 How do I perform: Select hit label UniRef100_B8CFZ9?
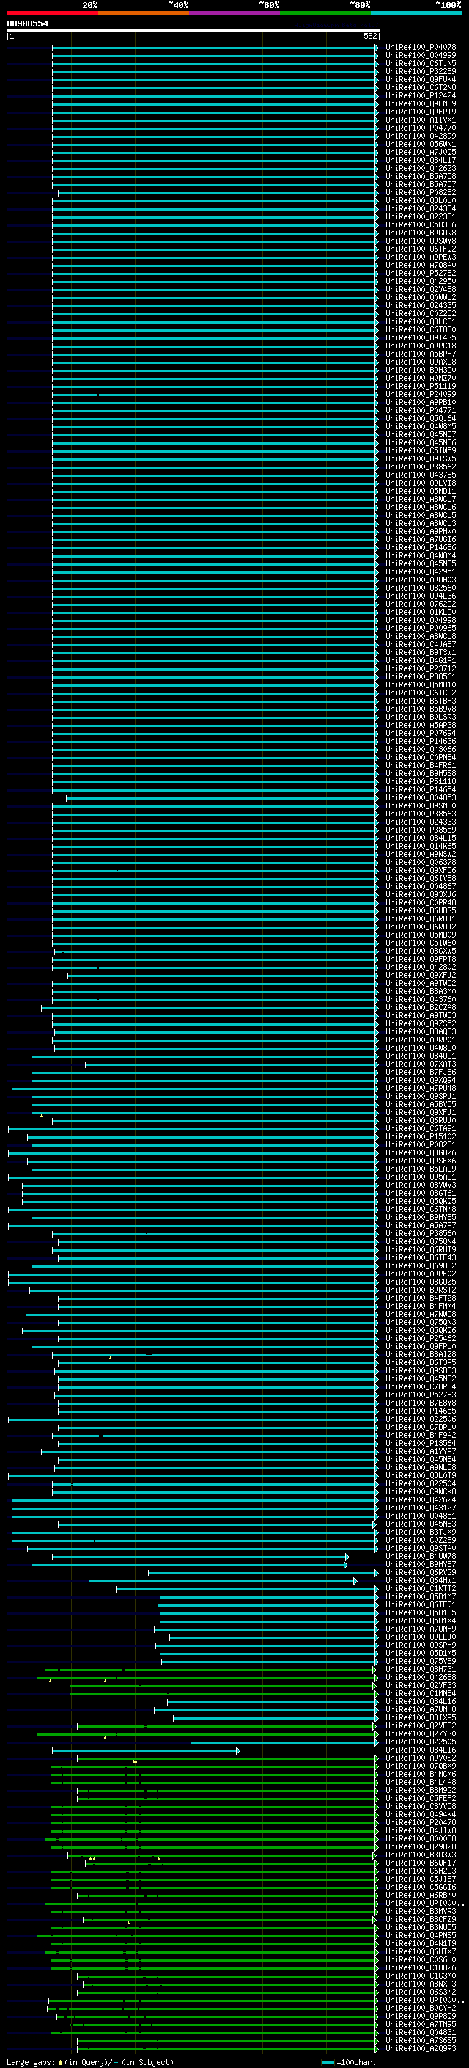(421, 1920)
